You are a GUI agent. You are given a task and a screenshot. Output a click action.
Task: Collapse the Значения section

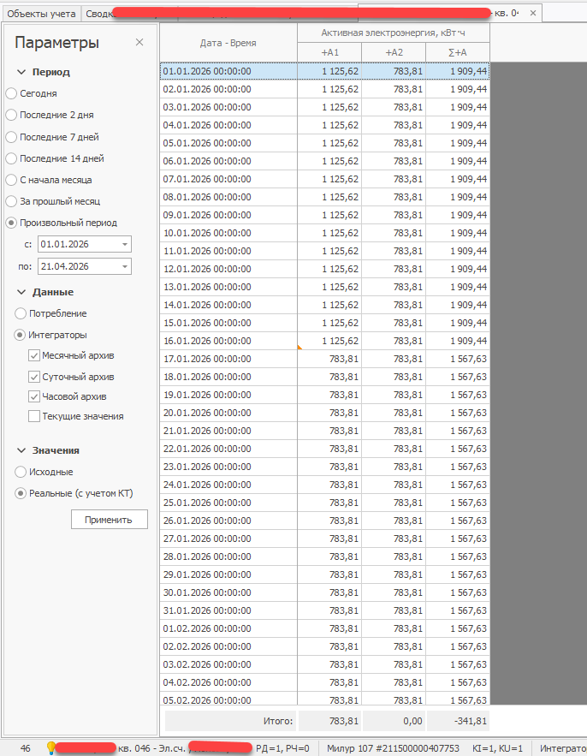point(21,450)
